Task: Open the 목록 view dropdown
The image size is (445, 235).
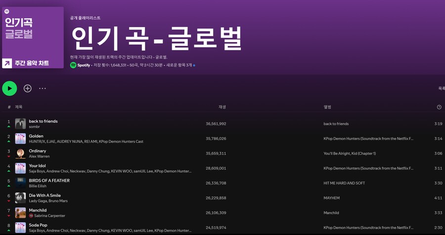Action: click(x=442, y=88)
